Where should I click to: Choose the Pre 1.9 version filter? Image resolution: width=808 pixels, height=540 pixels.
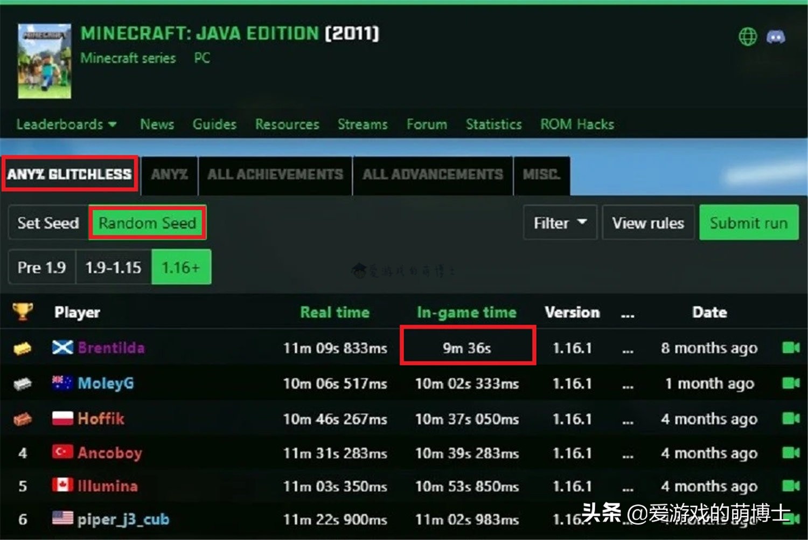[x=42, y=267]
